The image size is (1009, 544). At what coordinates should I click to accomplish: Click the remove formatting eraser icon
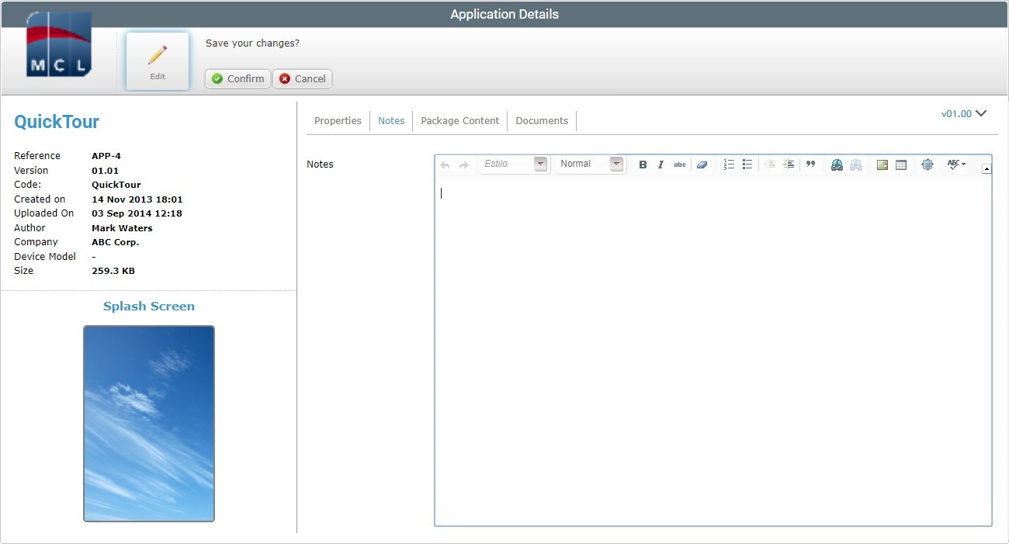pyautogui.click(x=701, y=165)
